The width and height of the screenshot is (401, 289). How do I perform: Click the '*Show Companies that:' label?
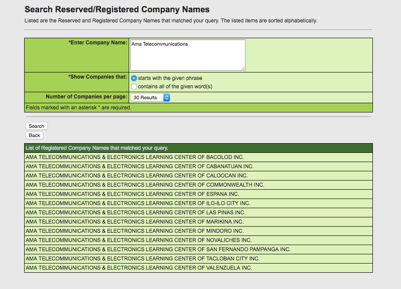(x=98, y=77)
